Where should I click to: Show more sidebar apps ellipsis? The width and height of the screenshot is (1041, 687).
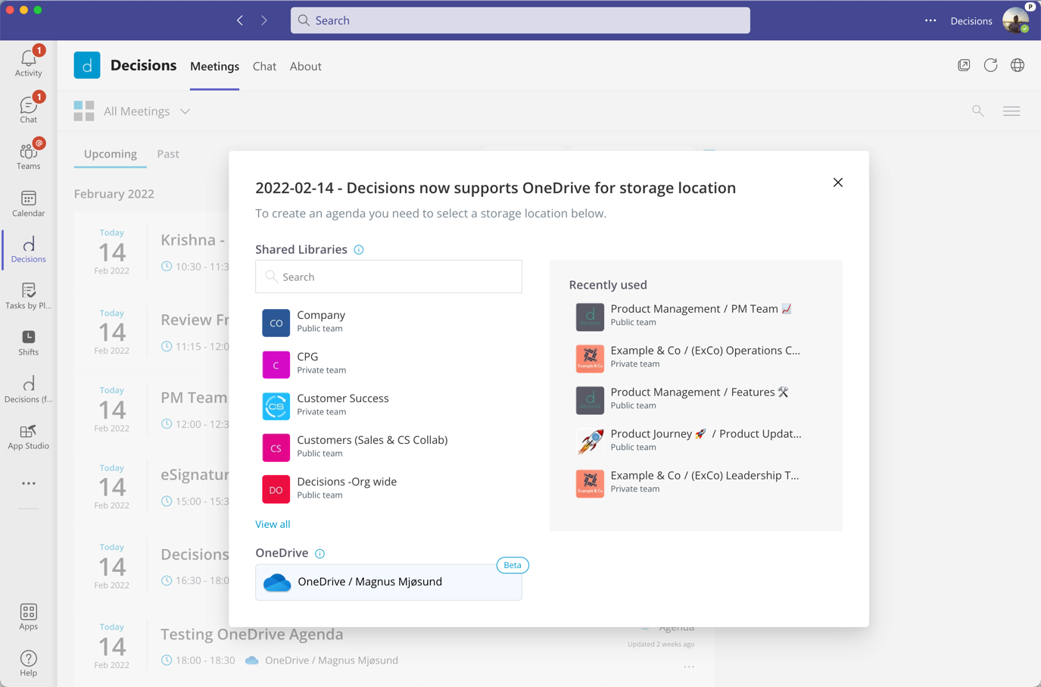coord(28,483)
